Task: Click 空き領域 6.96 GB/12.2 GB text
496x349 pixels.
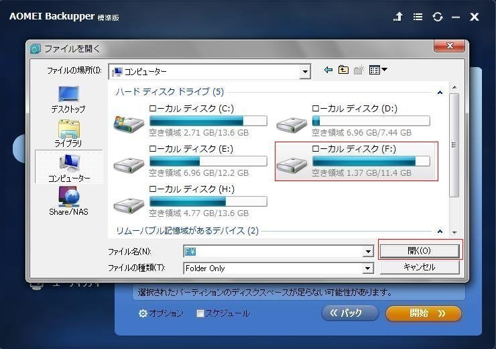Action: click(x=198, y=173)
